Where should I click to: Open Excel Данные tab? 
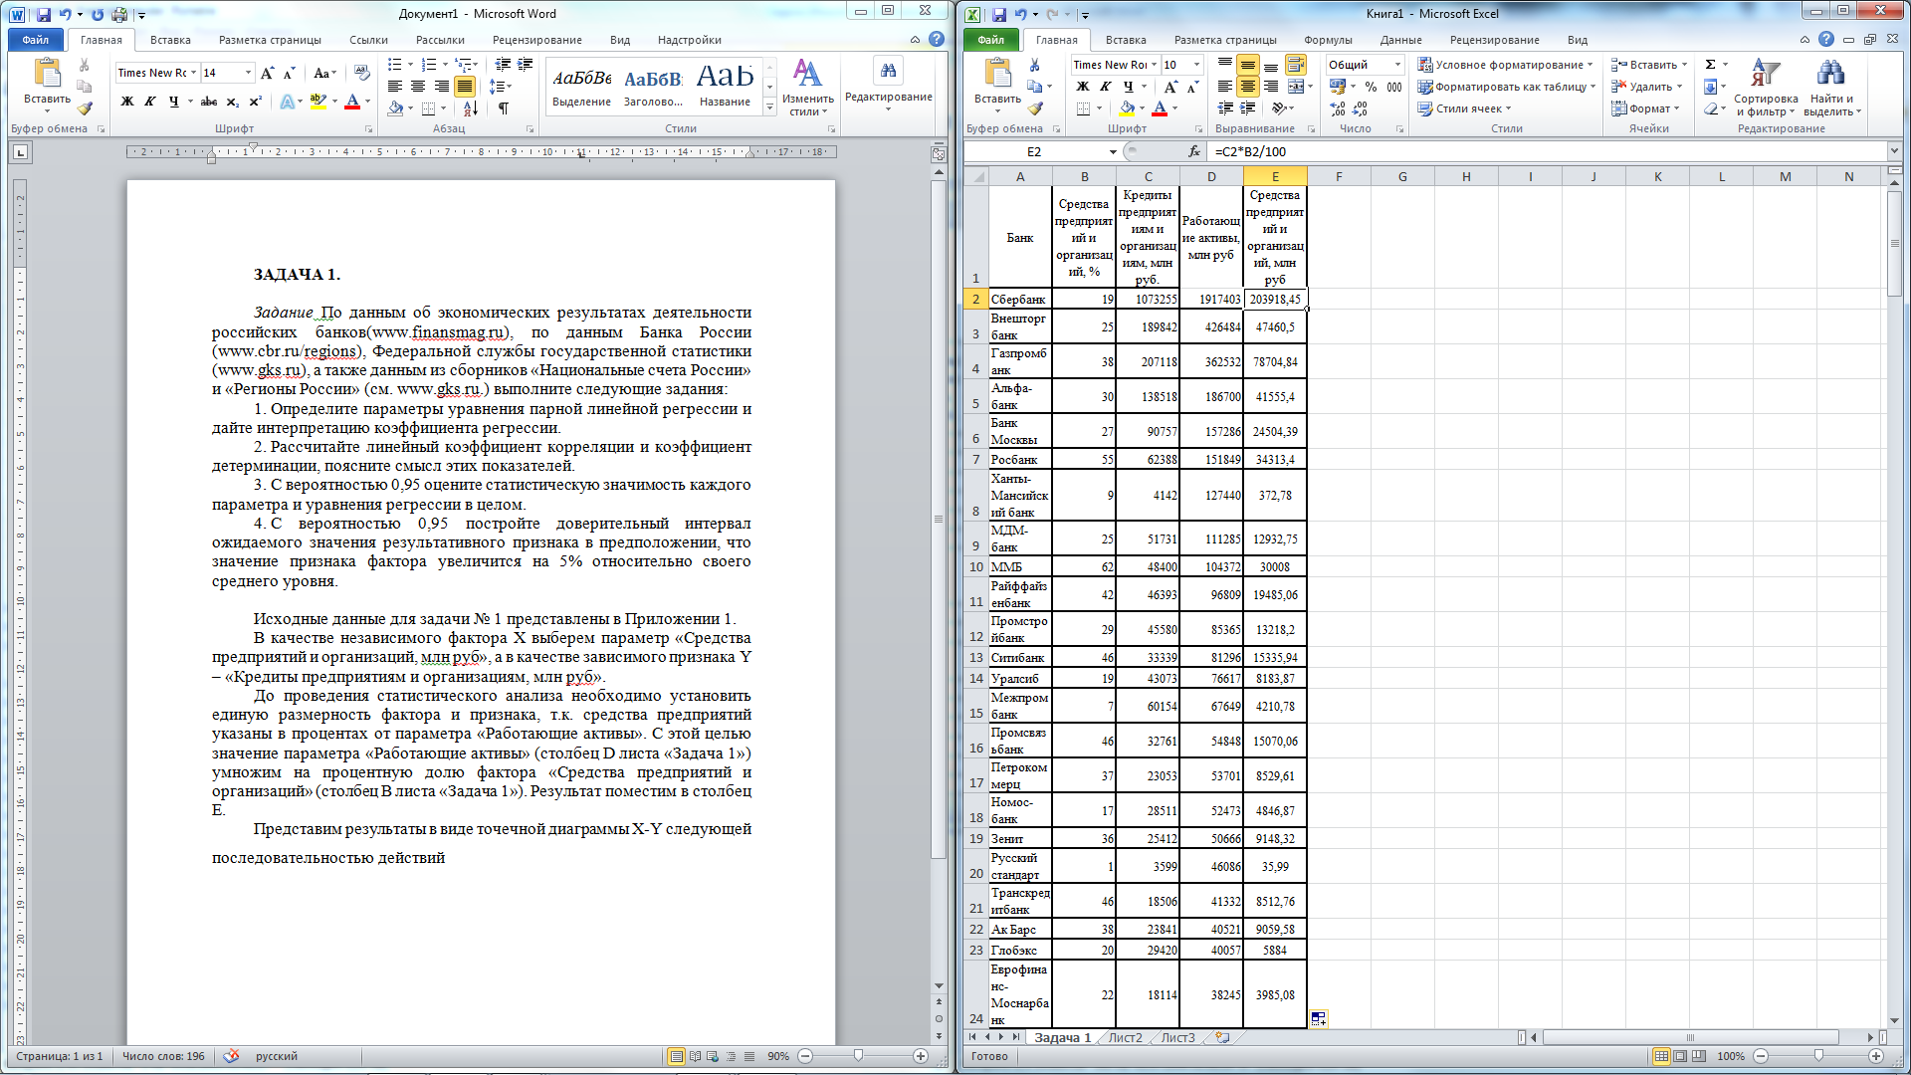pos(1400,40)
